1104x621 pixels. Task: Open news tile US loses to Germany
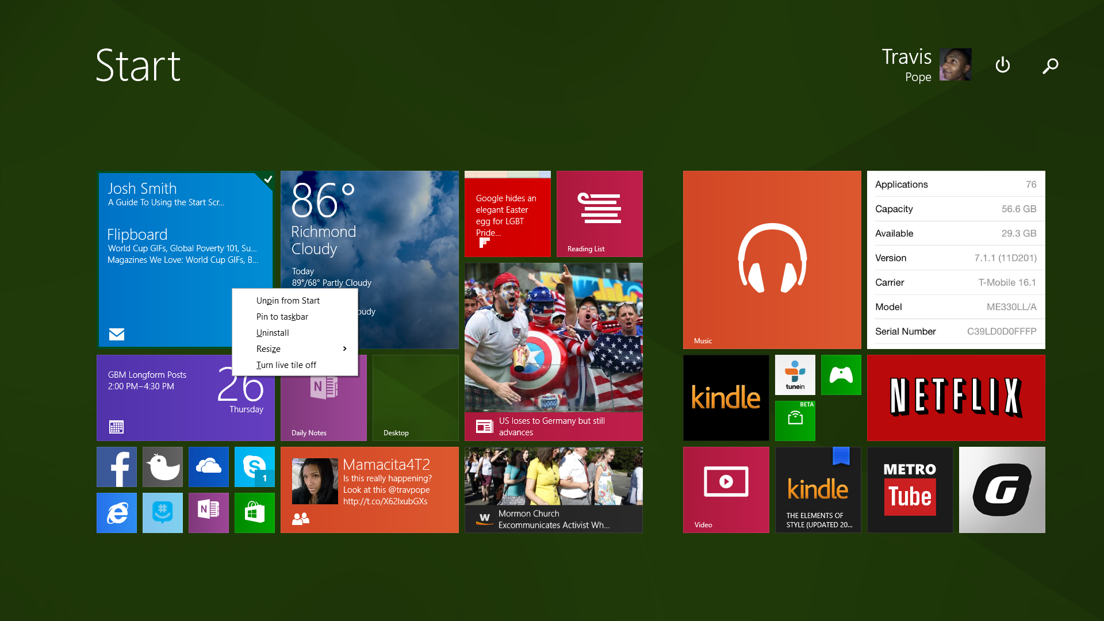(x=554, y=352)
